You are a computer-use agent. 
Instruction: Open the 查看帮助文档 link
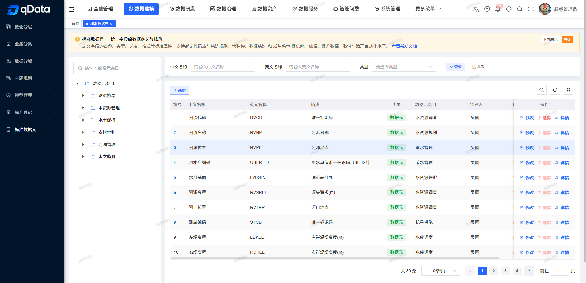tap(404, 46)
